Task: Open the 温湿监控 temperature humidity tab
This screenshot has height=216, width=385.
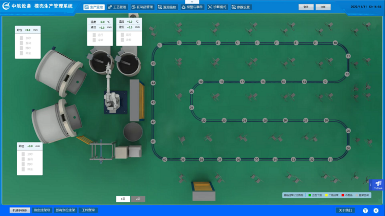Action: point(167,7)
